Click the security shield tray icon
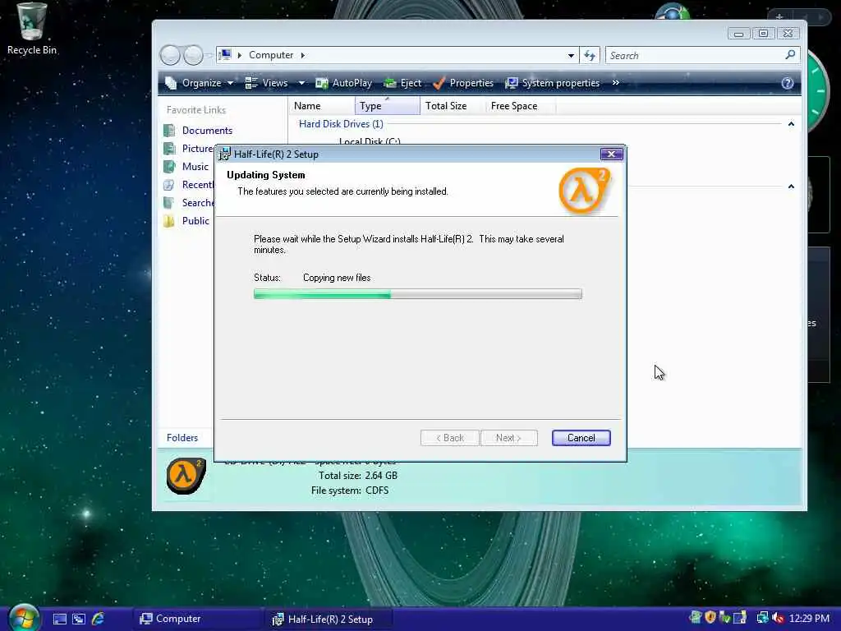 [710, 618]
